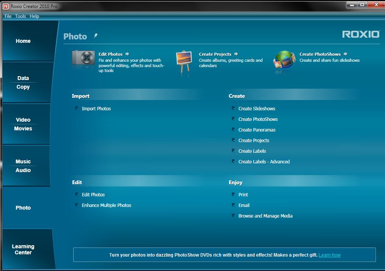Click the bullet icon beside Browse and Manage Media
Screen dimensions: 385x271
tap(233, 215)
